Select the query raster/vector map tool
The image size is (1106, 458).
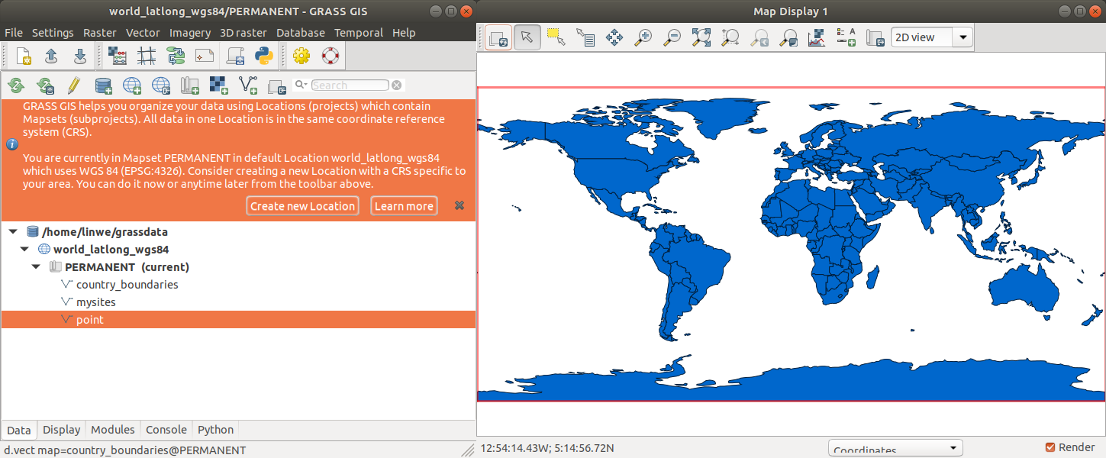[x=585, y=37]
